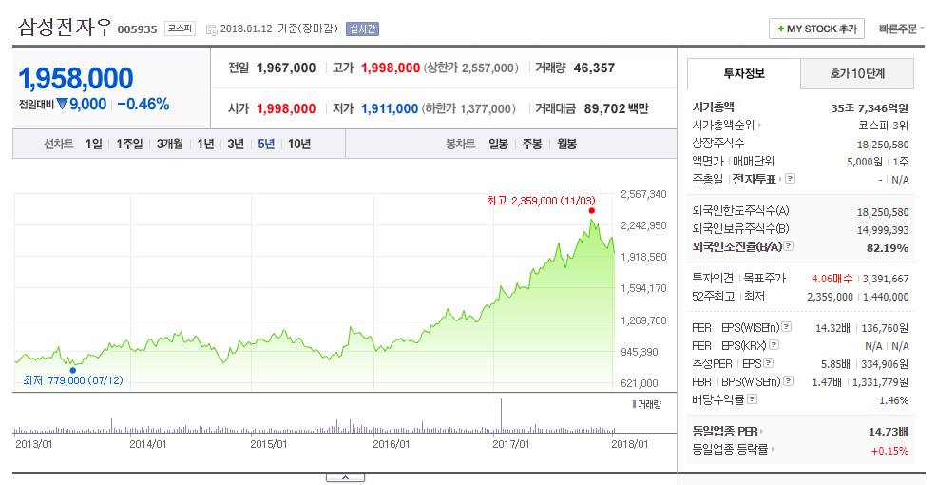
Task: Click the -0.46% change rate
Action: pos(143,104)
